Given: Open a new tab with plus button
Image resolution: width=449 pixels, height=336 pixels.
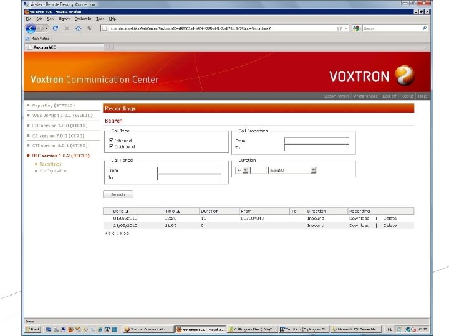Looking at the screenshot, I should pos(109,47).
